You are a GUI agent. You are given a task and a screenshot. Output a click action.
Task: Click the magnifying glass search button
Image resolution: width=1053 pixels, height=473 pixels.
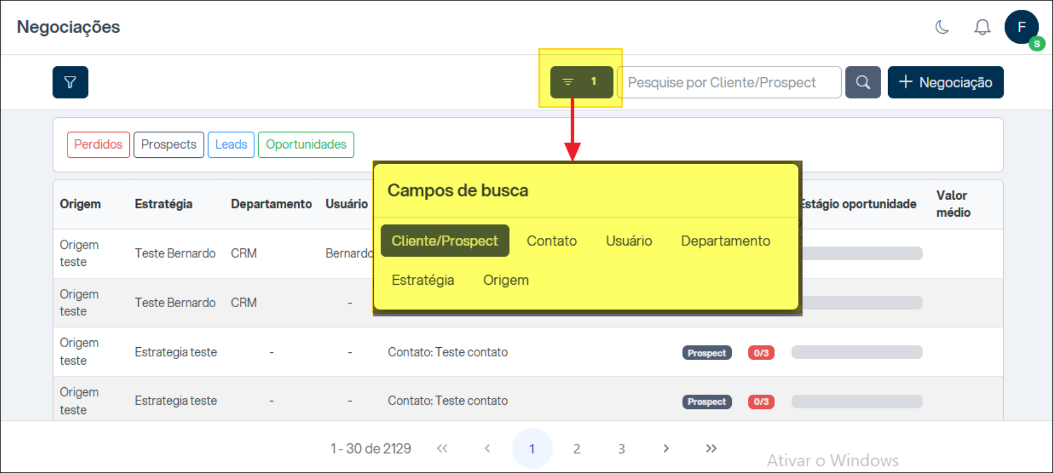tap(863, 82)
